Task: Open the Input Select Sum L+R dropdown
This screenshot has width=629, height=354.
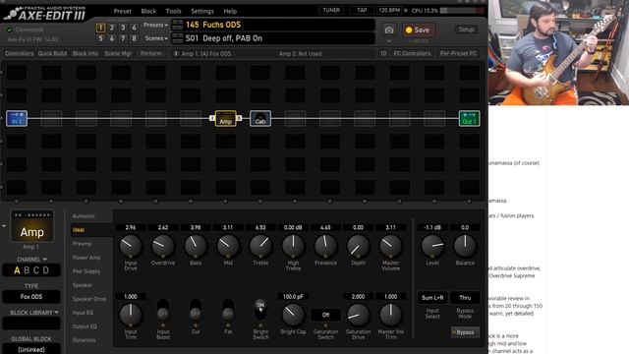Action: tap(432, 297)
